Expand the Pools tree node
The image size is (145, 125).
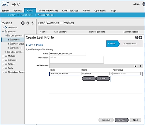tap(3, 68)
